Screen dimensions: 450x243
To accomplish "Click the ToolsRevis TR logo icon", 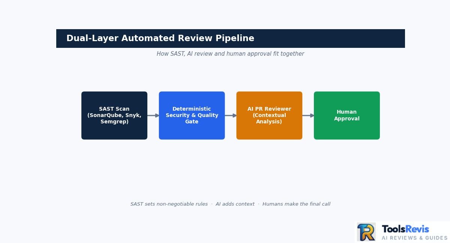I will pyautogui.click(x=366, y=232).
